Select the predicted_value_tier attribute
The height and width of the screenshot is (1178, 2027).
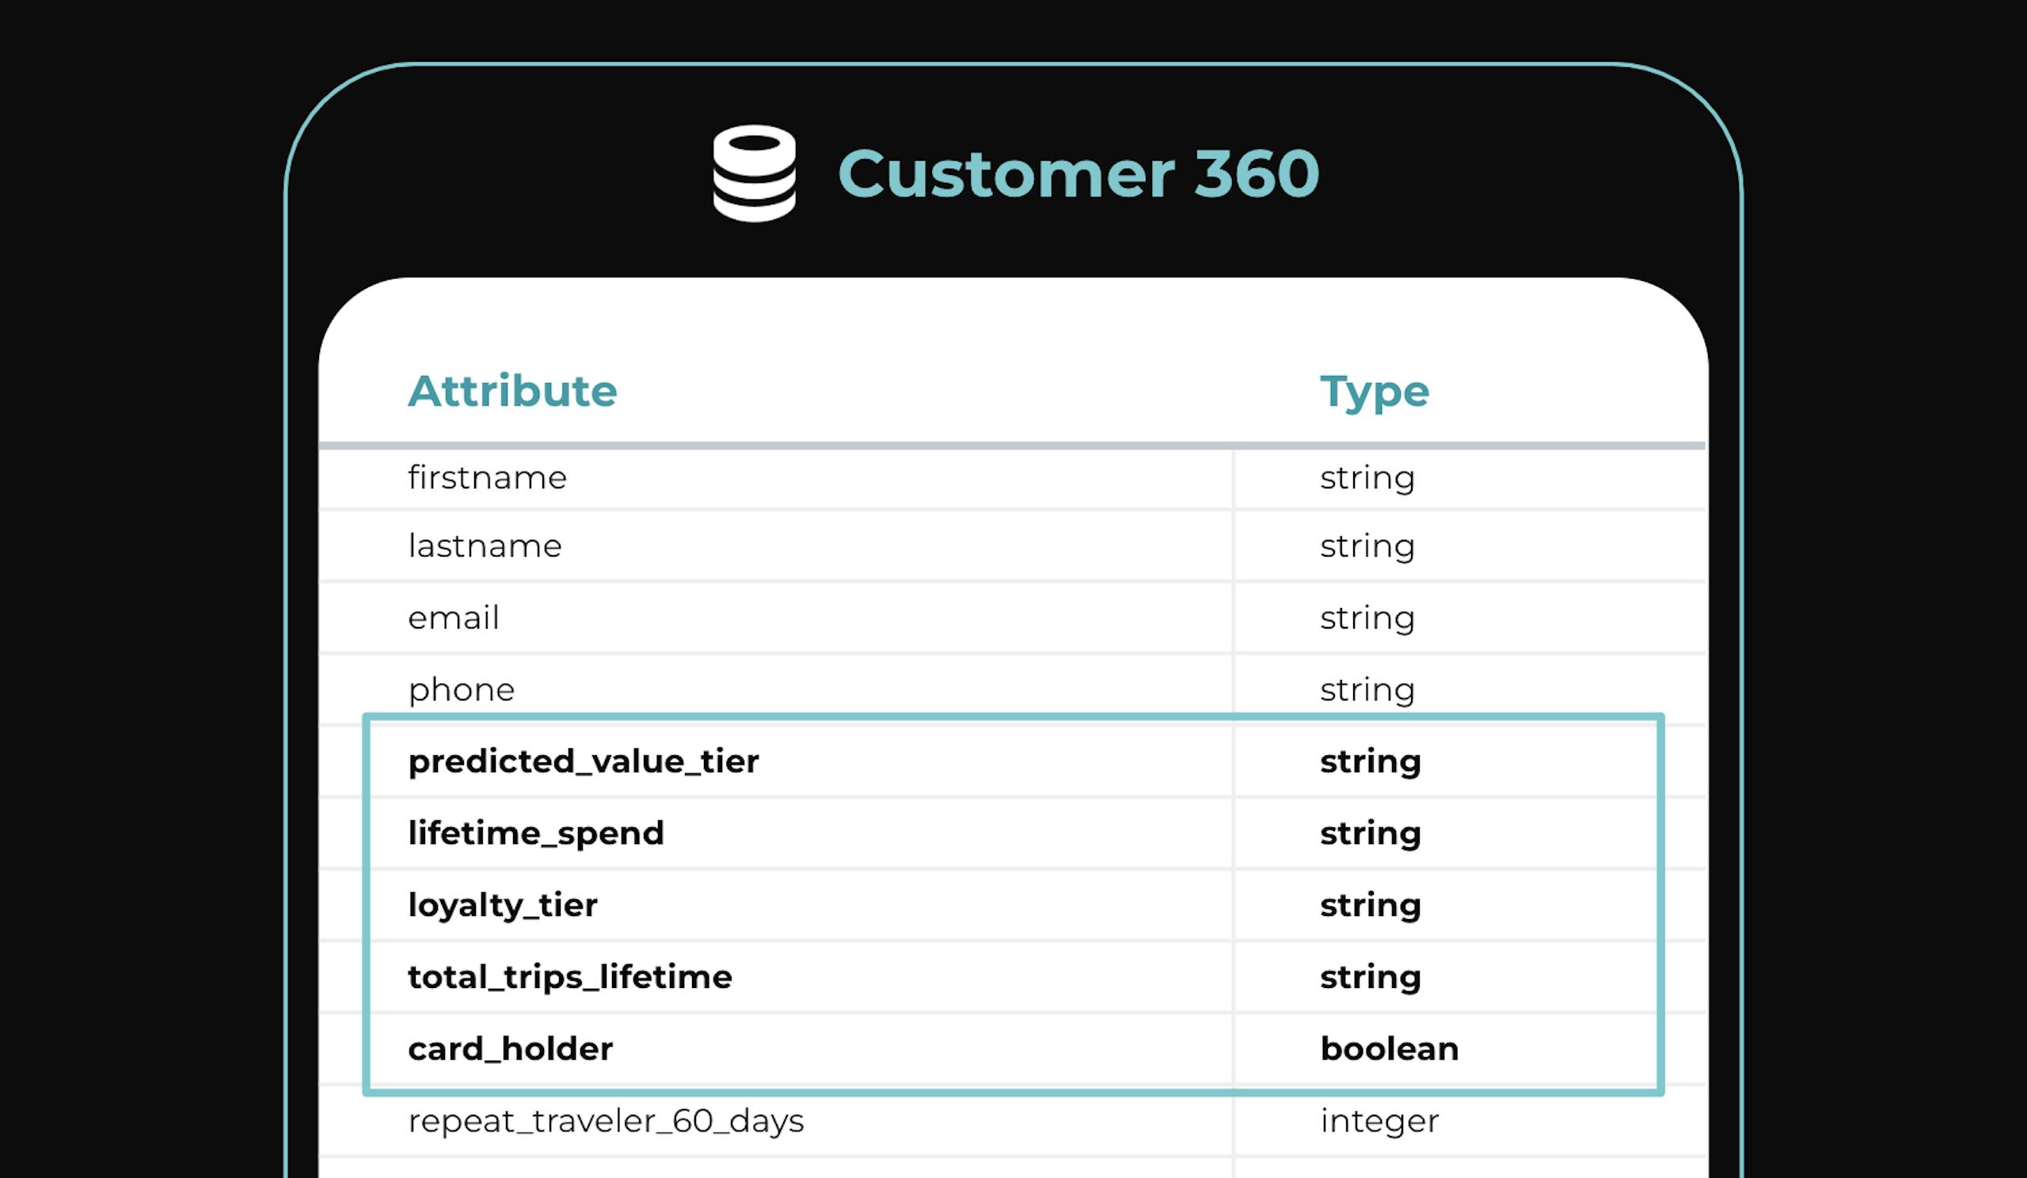584,761
